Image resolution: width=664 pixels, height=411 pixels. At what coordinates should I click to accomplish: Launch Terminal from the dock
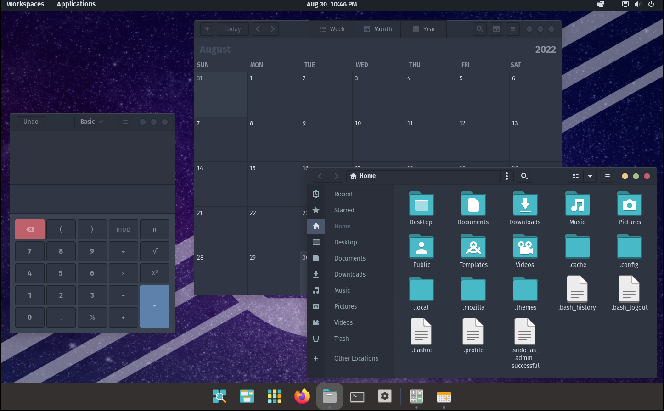(357, 396)
